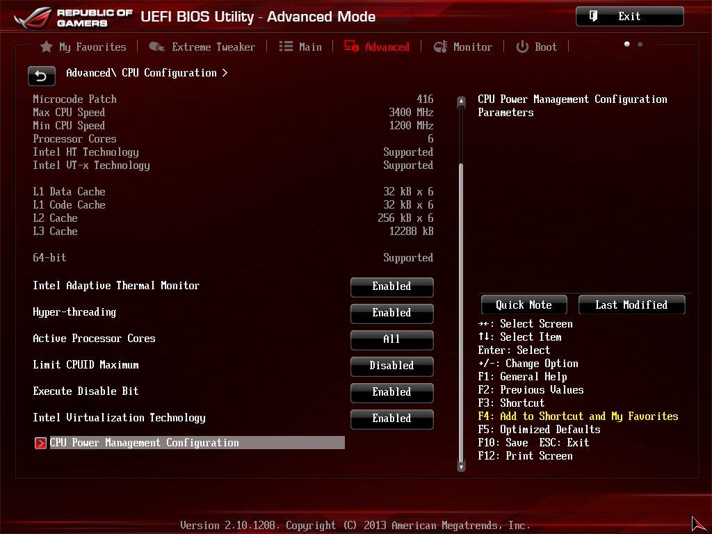Click the second page indicator dot
The height and width of the screenshot is (534, 712).
(640, 44)
